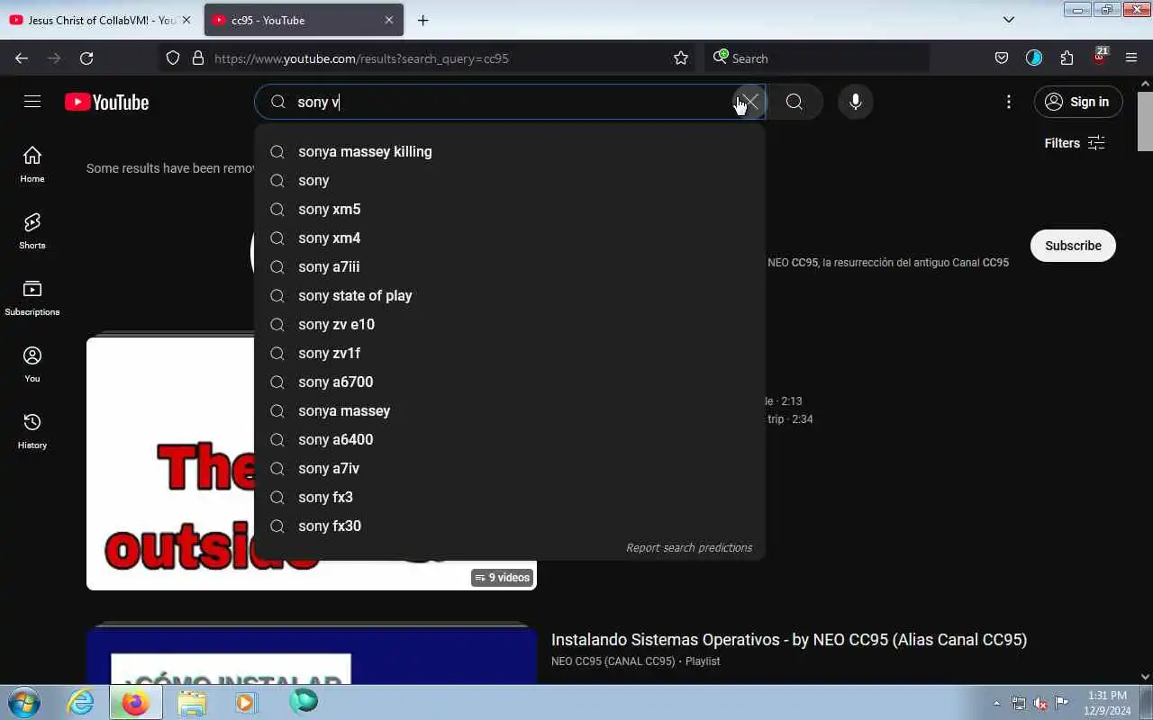This screenshot has height=720, width=1153.
Task: Expand the list all tabs dropdown
Action: 1009,20
